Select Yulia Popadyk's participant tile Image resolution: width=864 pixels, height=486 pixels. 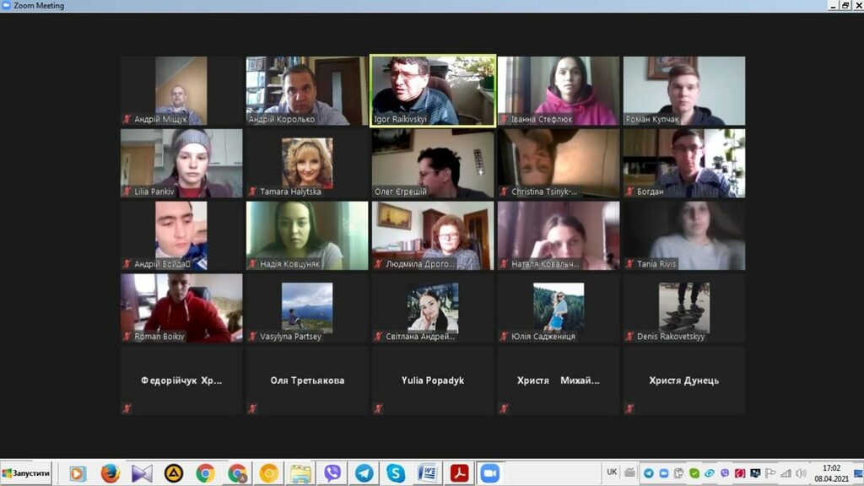[x=433, y=381]
